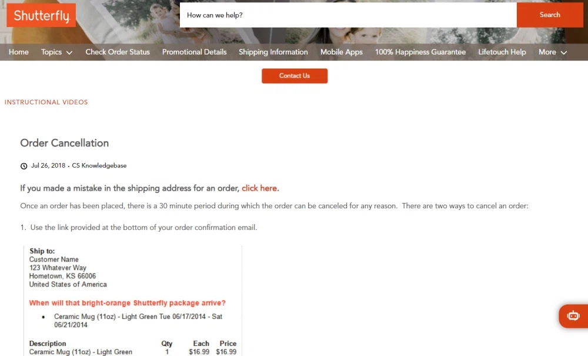Click the order confirmation email example image
Viewport: 588px width, 356px height.
click(x=133, y=301)
